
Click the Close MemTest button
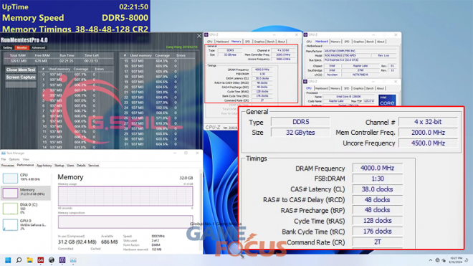(21, 70)
